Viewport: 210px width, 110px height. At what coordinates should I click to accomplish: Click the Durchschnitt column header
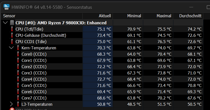188,16
